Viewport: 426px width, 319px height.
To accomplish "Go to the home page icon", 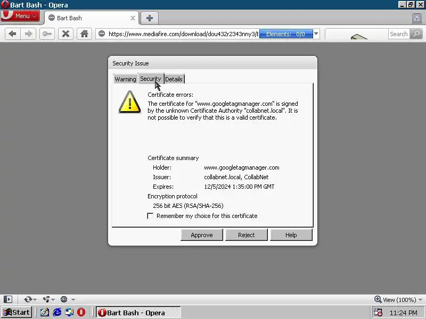I will click(84, 34).
